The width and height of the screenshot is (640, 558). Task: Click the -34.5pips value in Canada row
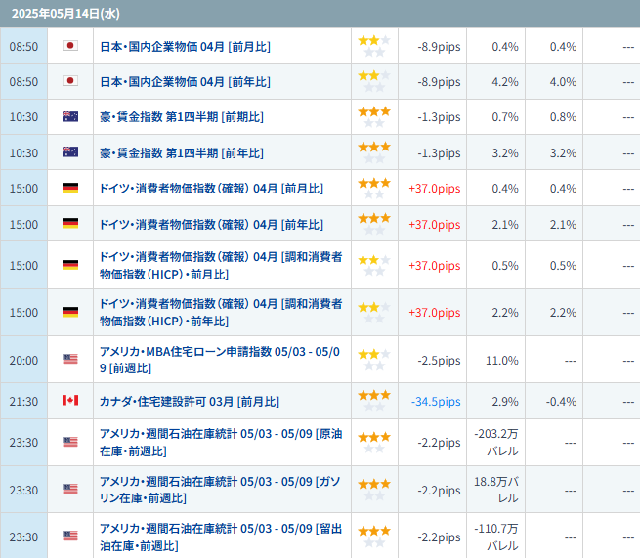coord(436,402)
